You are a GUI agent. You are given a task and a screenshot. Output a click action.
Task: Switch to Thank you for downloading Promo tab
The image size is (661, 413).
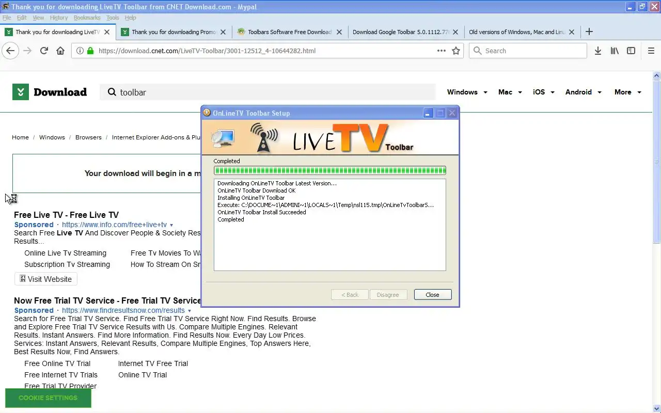click(x=174, y=31)
